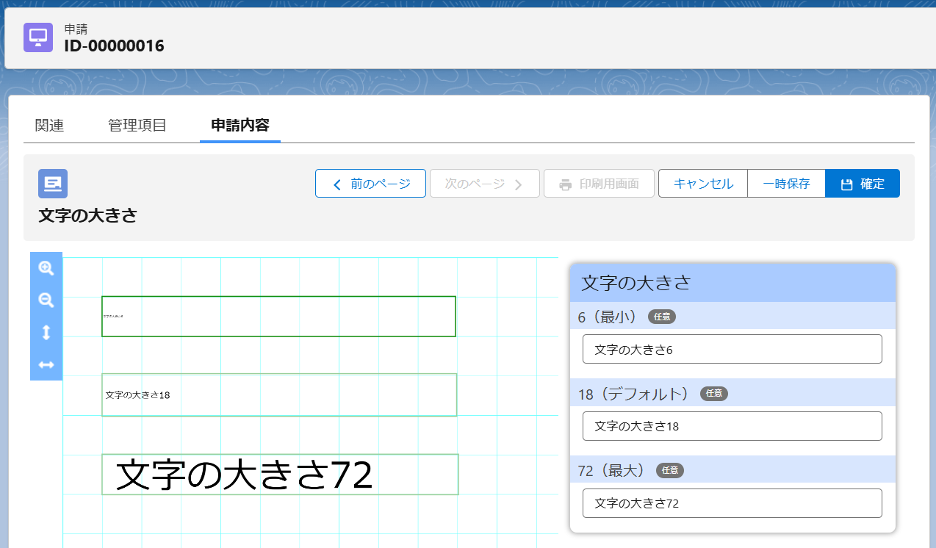Select the 文字の大きさ72 box on canvas

(280, 475)
